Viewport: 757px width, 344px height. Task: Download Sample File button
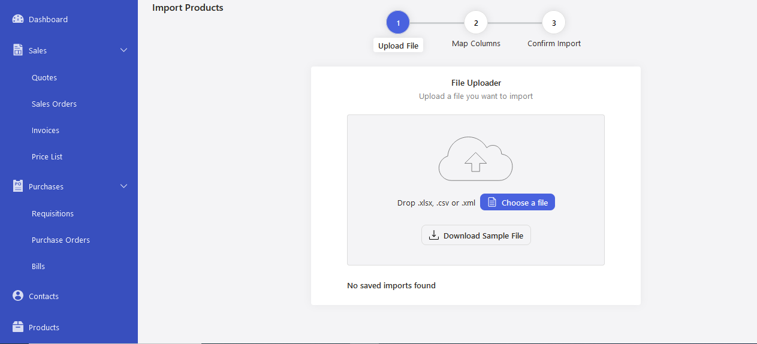[476, 236]
